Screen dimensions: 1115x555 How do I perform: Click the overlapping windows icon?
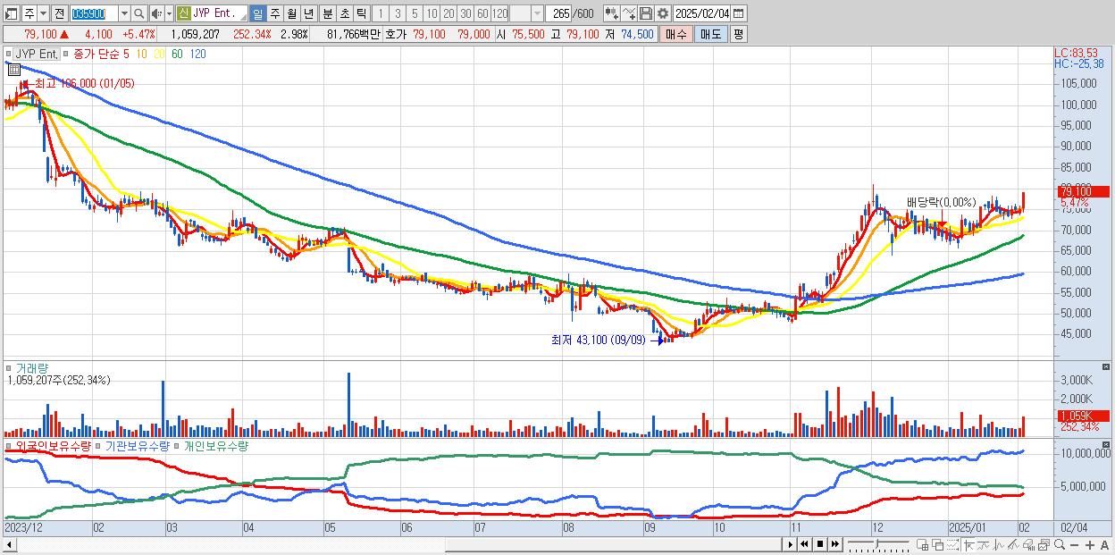pos(938,545)
